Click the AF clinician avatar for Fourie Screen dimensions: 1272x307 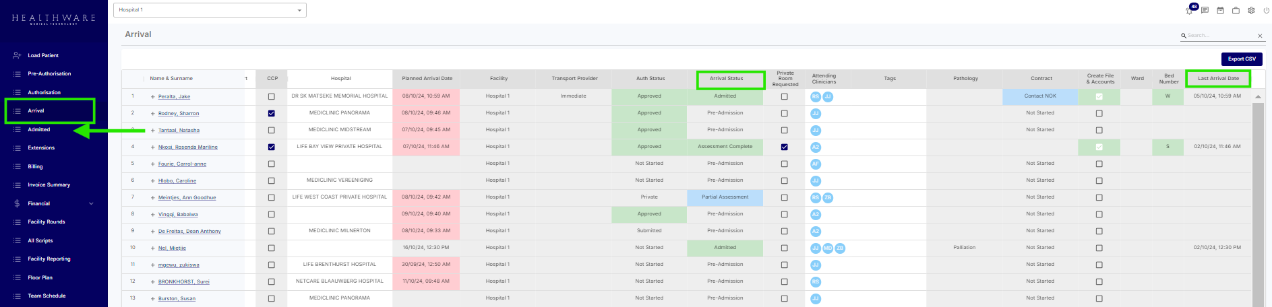click(816, 164)
